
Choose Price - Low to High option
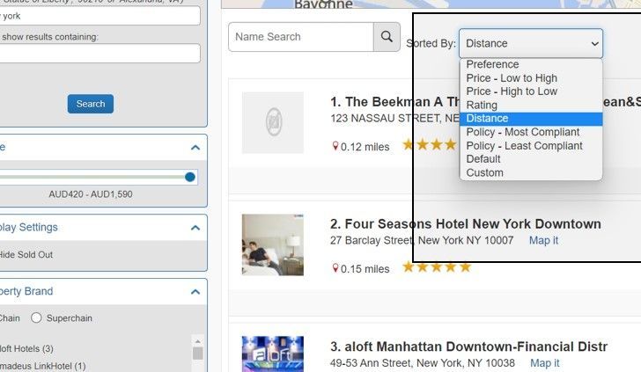pyautogui.click(x=531, y=78)
